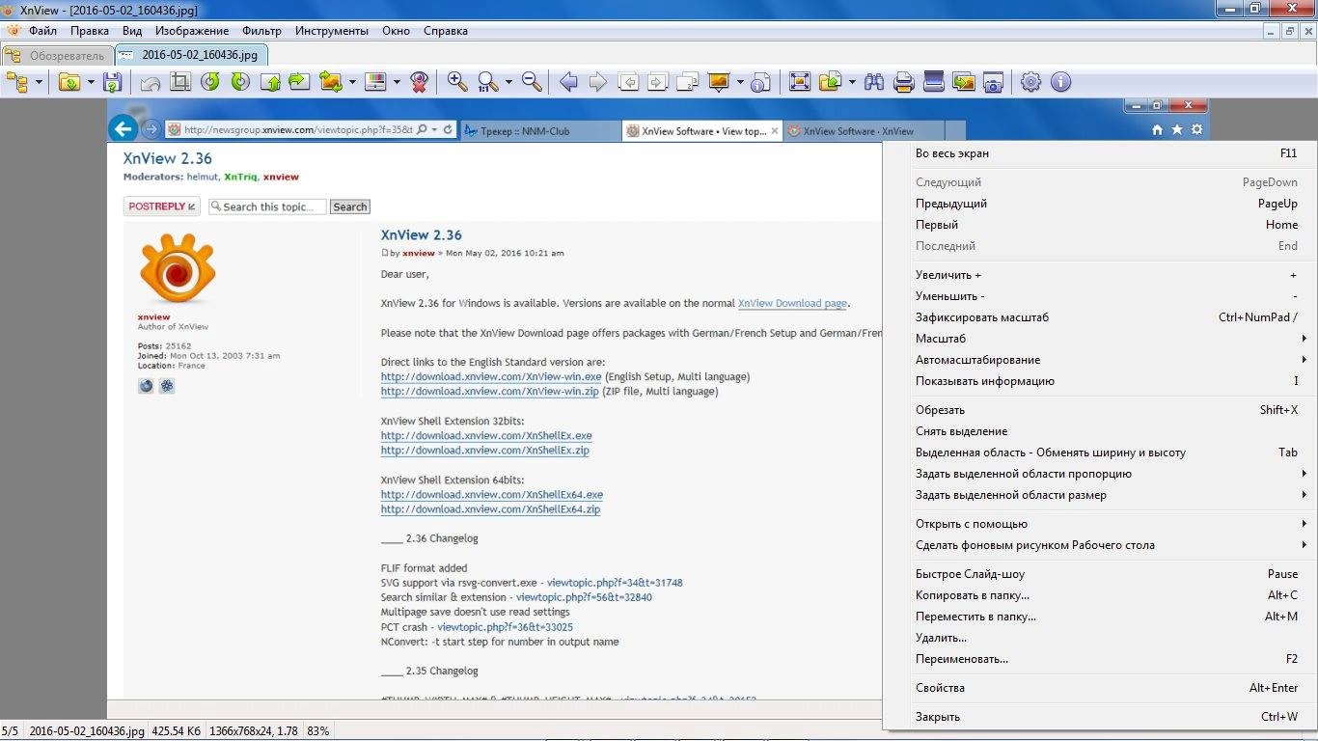
Task: Open the Файл menu
Action: tap(42, 31)
